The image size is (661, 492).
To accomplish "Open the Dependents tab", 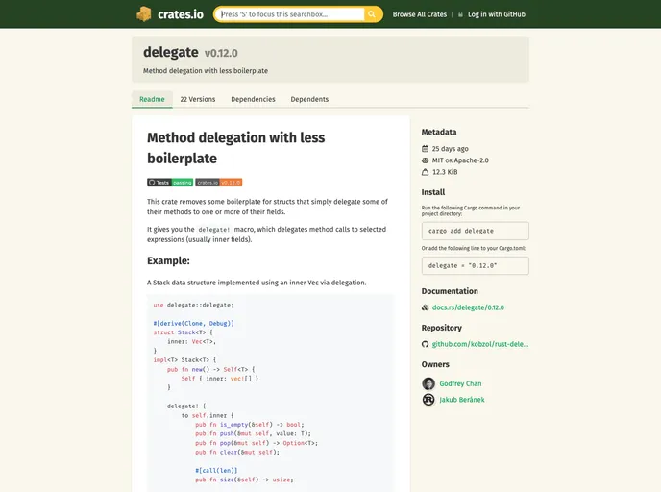I will coord(309,99).
